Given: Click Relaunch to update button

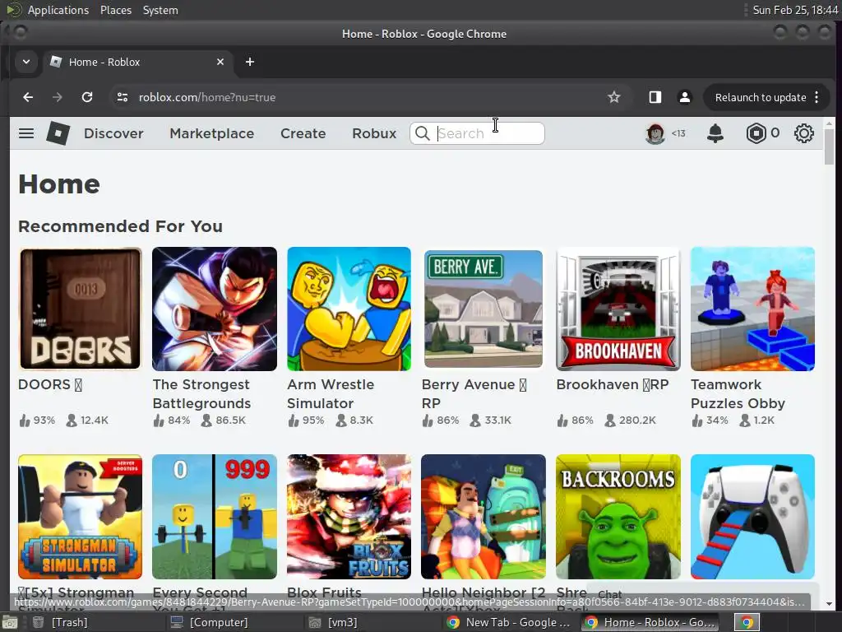Looking at the screenshot, I should [x=761, y=97].
